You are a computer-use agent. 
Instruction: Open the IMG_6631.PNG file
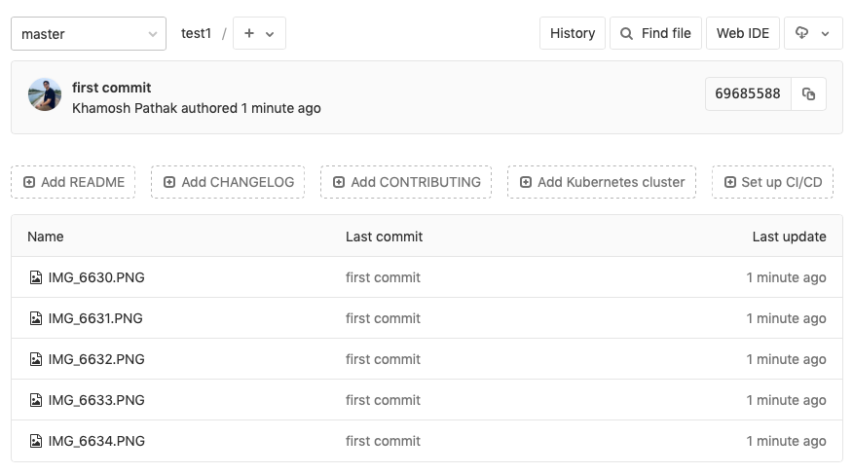click(x=95, y=318)
